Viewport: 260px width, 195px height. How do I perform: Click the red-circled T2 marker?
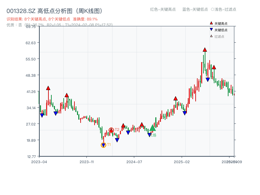111,130
